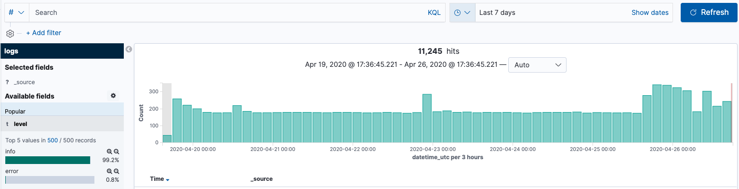Filter out level value info
The width and height of the screenshot is (739, 189).
(116, 151)
